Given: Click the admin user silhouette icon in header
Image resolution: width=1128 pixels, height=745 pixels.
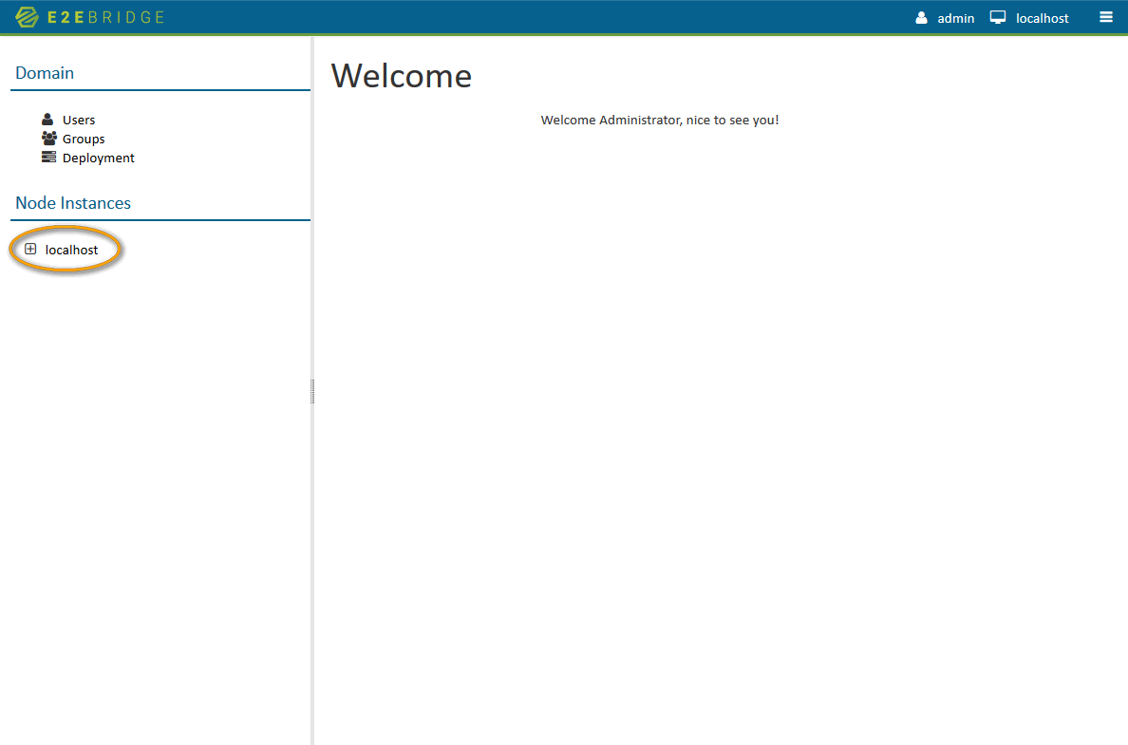Looking at the screenshot, I should [x=920, y=17].
